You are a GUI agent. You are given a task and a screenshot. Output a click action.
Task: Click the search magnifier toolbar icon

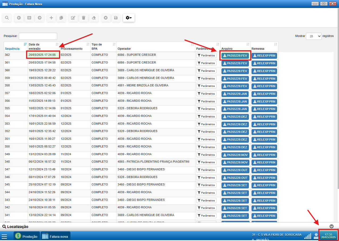point(7,18)
